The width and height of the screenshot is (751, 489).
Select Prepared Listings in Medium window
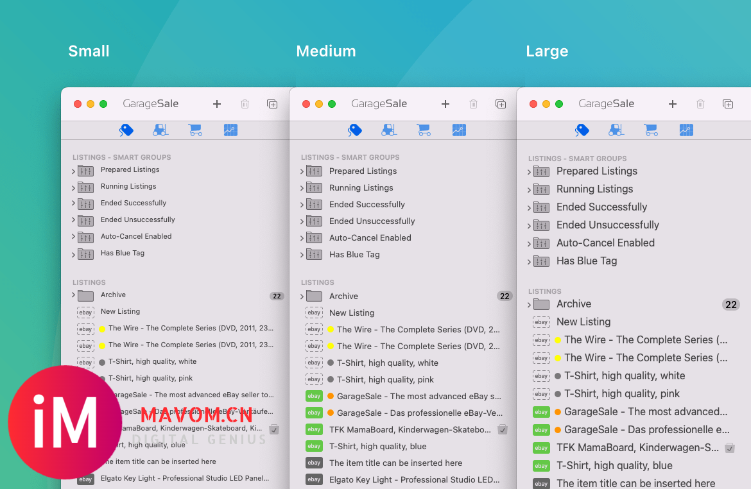tap(363, 171)
